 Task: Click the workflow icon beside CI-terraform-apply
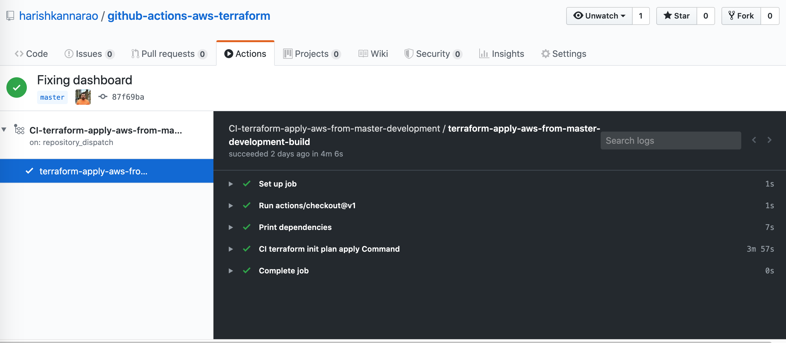(x=19, y=129)
